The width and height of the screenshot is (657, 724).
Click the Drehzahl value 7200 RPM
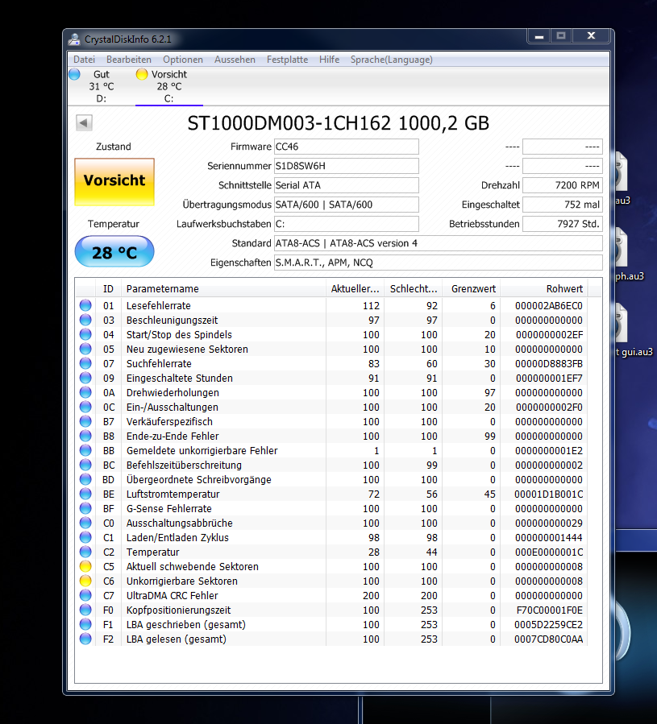563,185
